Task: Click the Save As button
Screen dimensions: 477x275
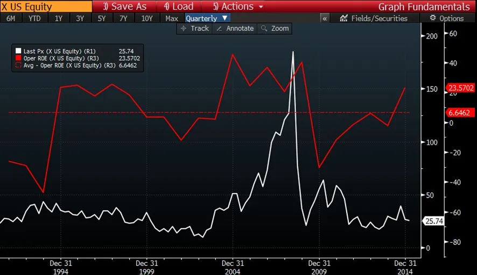Action: coord(124,6)
